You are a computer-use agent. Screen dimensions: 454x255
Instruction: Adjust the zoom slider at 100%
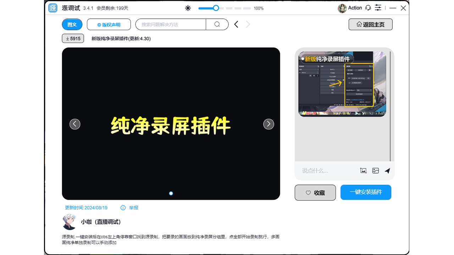[215, 8]
